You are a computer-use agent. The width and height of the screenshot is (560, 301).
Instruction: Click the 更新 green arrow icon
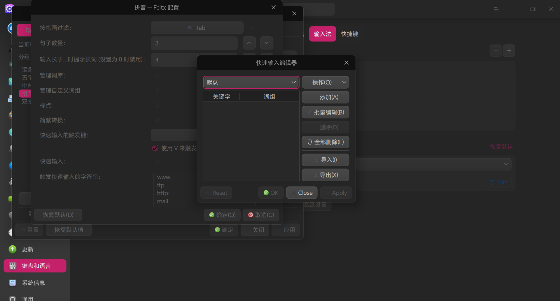point(13,249)
